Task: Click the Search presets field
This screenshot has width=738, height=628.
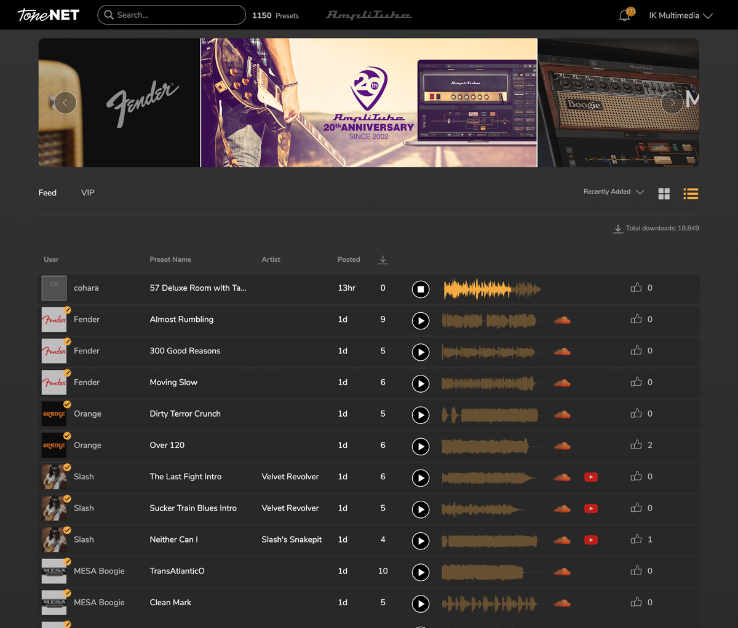Action: pos(172,15)
